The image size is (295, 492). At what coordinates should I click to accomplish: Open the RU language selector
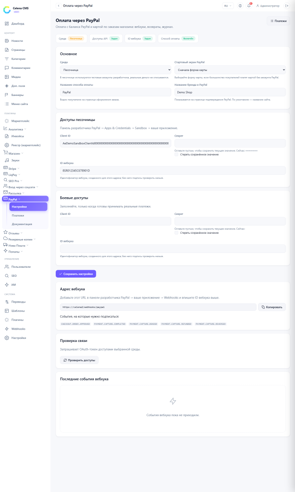coord(228,6)
